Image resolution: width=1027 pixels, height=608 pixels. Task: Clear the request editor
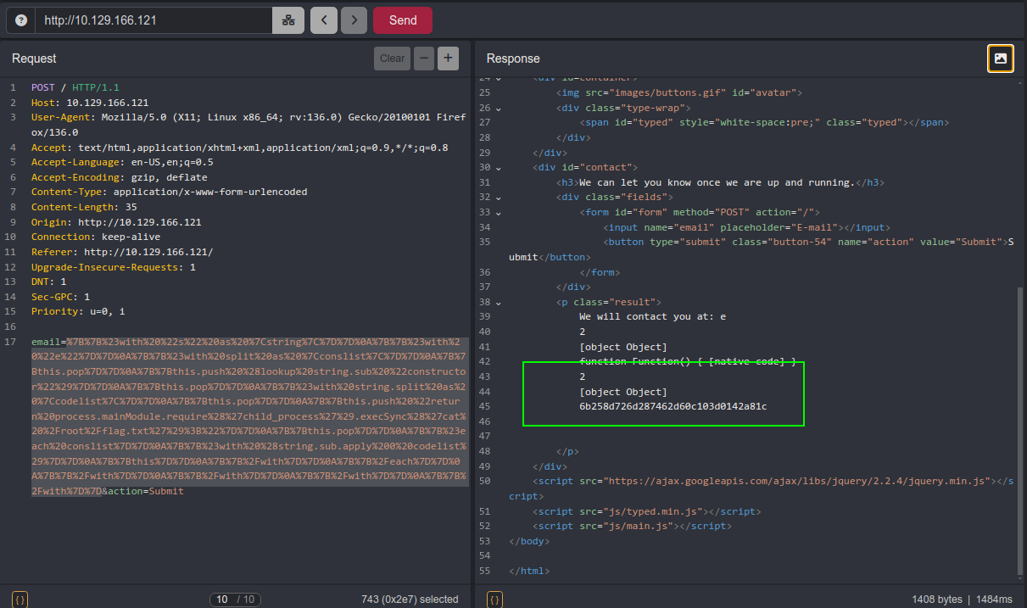(392, 59)
